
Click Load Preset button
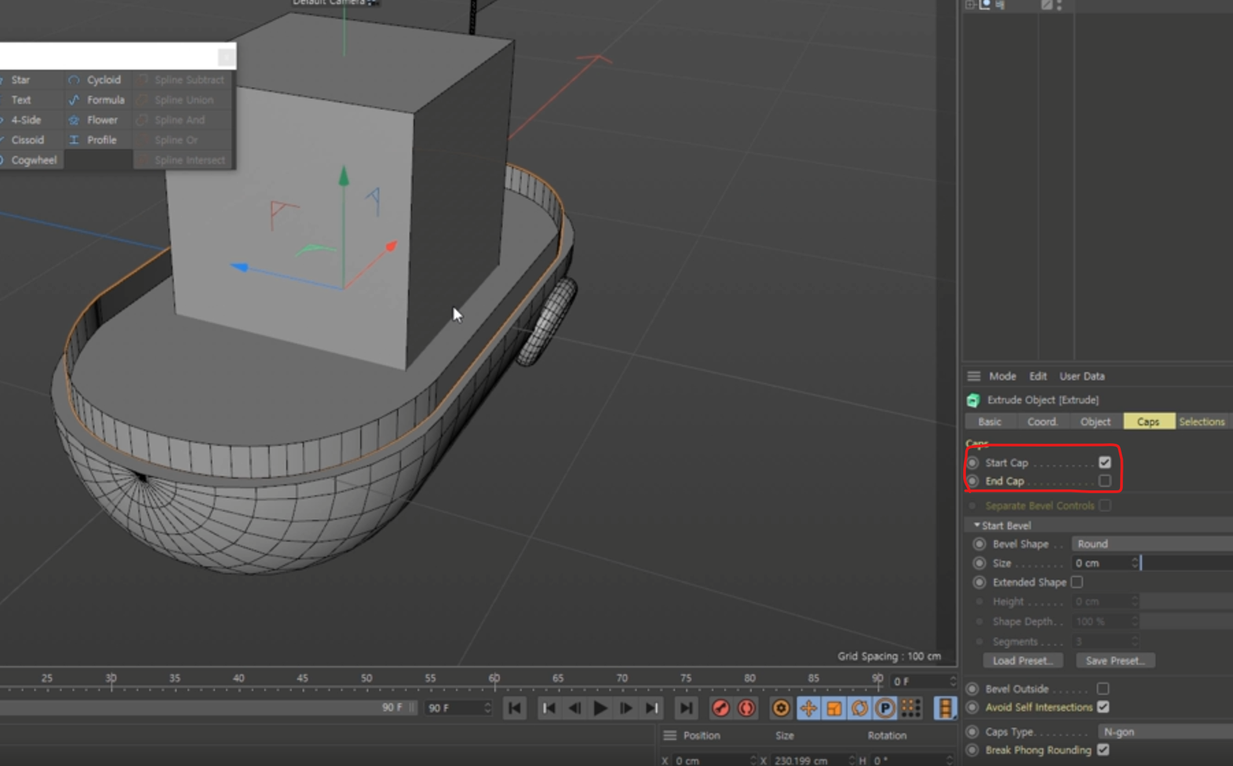coord(1023,661)
